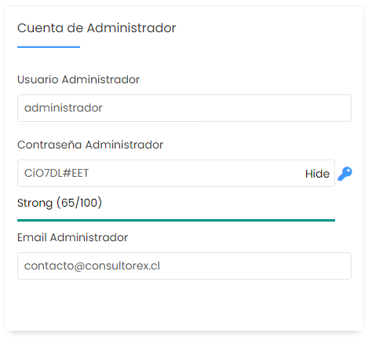Focus the Usuario Administrador input field
The height and width of the screenshot is (341, 372).
[x=184, y=108]
